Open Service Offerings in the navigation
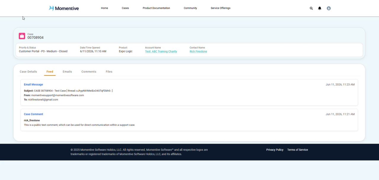Screen dimensions: 379x180 click(221, 8)
